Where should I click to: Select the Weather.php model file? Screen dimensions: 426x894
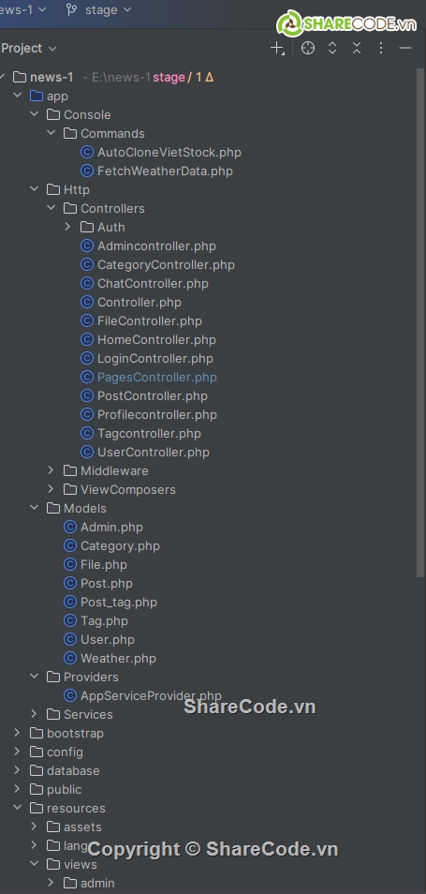click(x=118, y=658)
